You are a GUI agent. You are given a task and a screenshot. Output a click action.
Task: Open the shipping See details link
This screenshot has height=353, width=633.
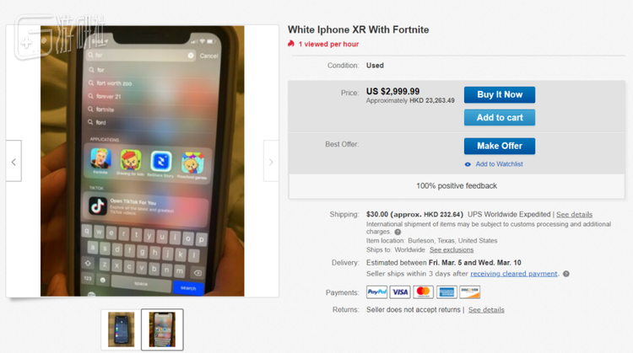574,214
